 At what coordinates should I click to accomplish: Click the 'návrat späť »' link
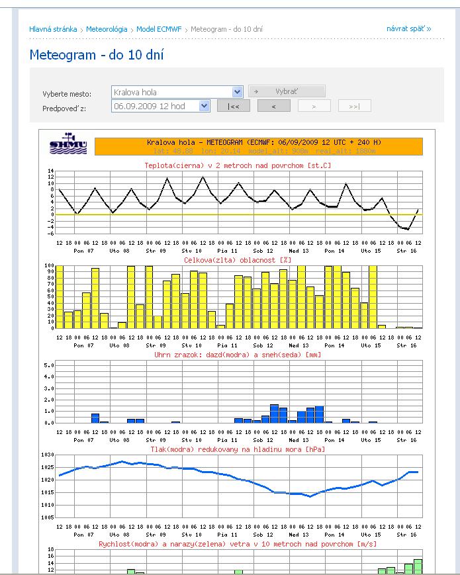coord(408,29)
